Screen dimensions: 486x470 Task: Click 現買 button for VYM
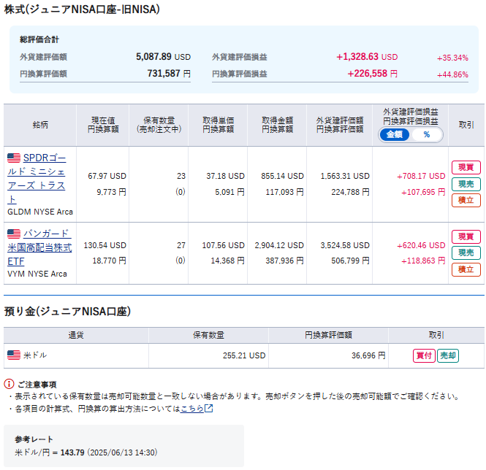tap(466, 236)
